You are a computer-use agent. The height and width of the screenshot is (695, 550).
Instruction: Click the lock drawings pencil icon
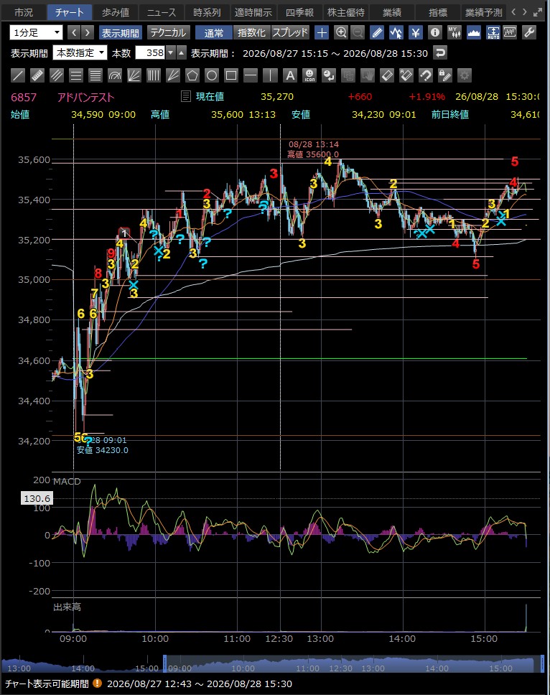(445, 75)
